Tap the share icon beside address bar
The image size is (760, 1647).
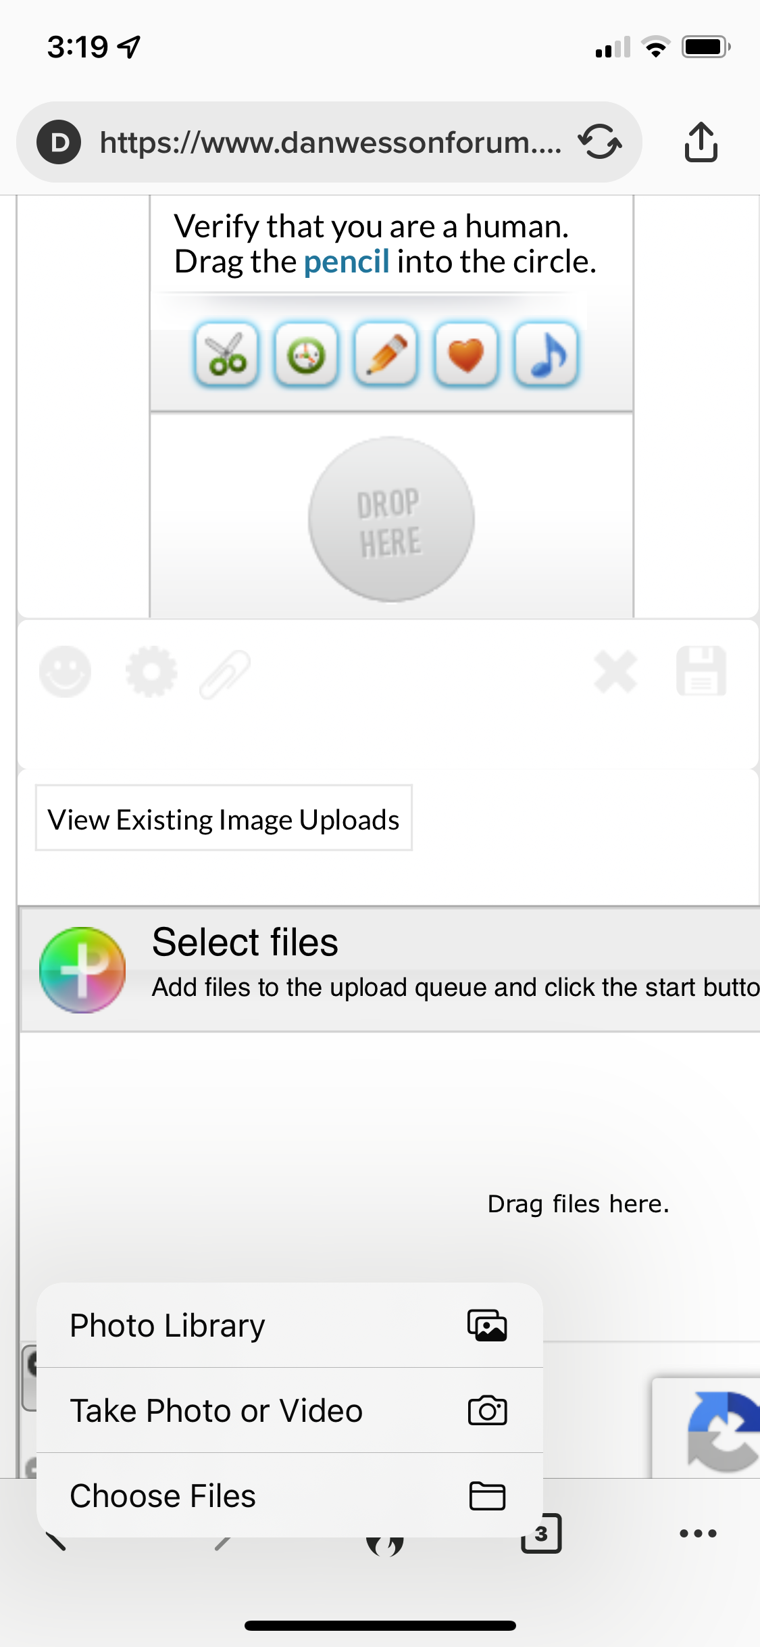(x=701, y=142)
